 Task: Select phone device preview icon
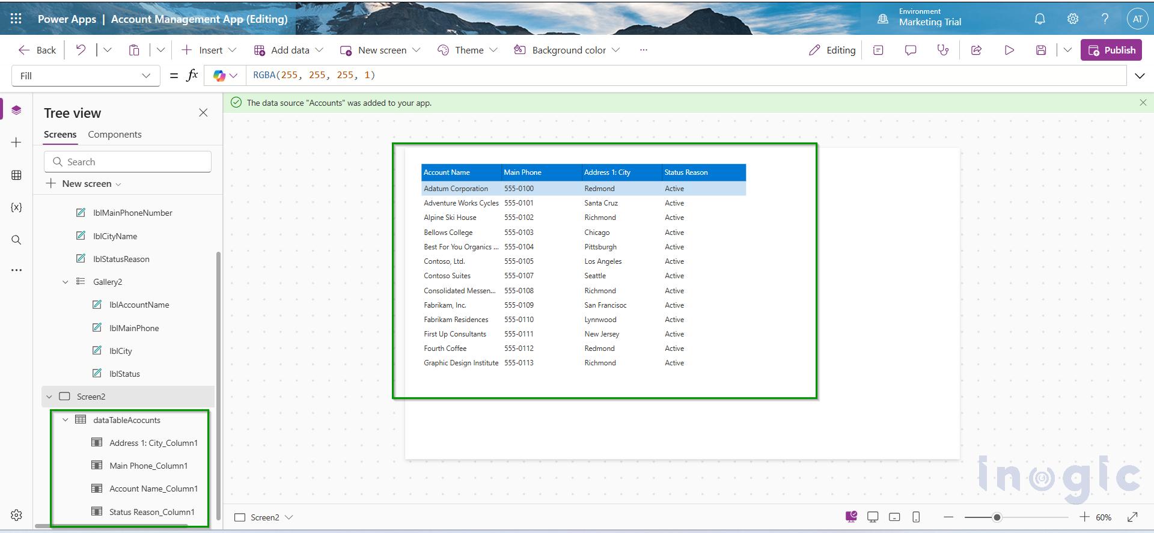click(x=916, y=517)
